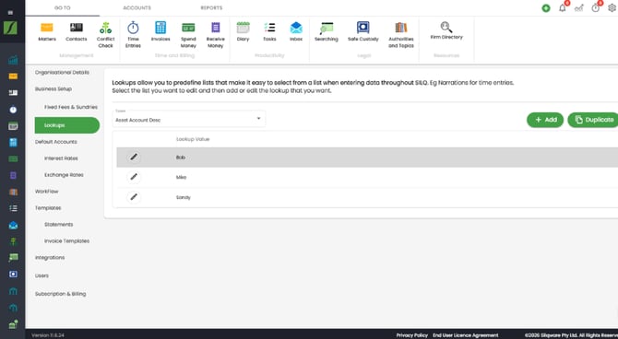Open Searching from the ribbon

click(x=327, y=31)
